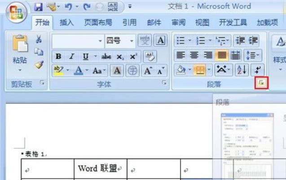
Task: Grow font size
Action: pos(148,71)
